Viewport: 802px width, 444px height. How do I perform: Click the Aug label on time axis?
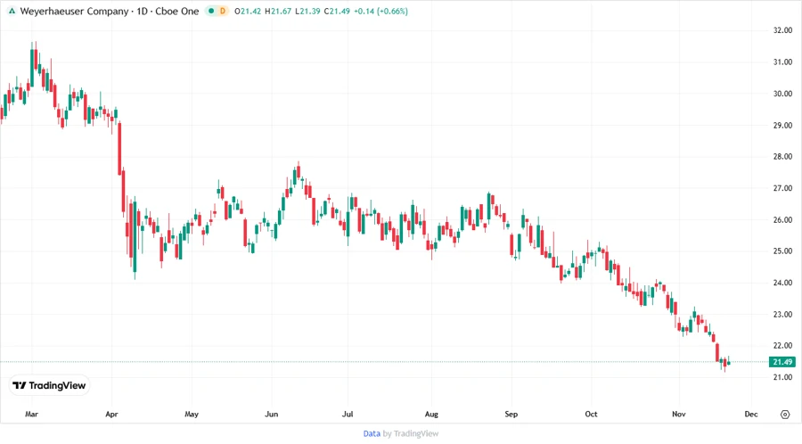(x=431, y=414)
